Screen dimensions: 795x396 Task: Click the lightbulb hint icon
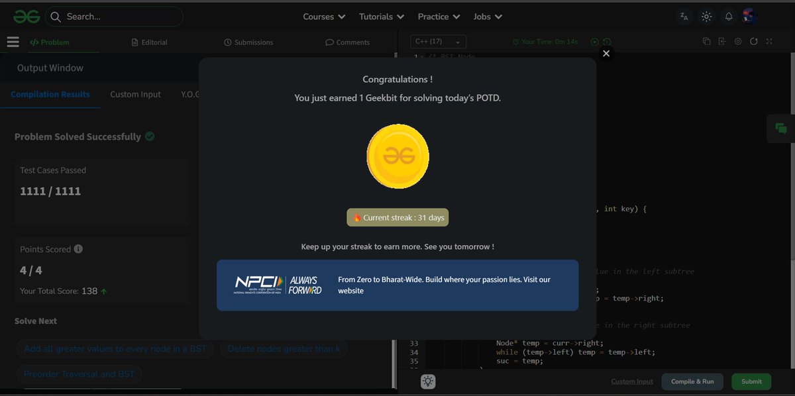pos(429,381)
